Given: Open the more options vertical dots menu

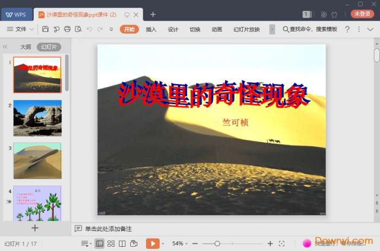Looking at the screenshot, I should (x=359, y=29).
